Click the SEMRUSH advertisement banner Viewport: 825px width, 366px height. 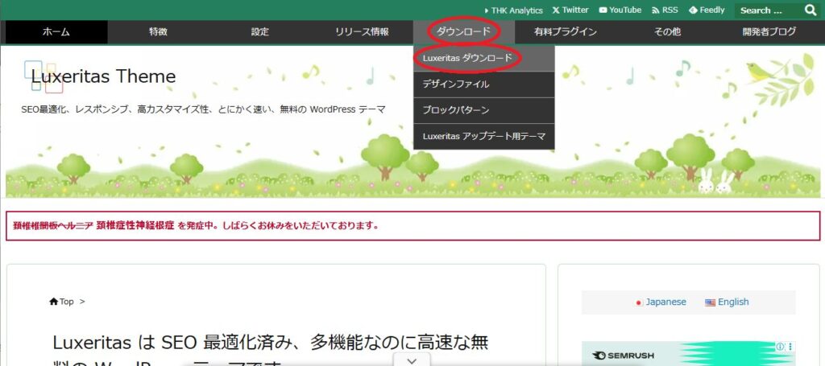tap(688, 354)
